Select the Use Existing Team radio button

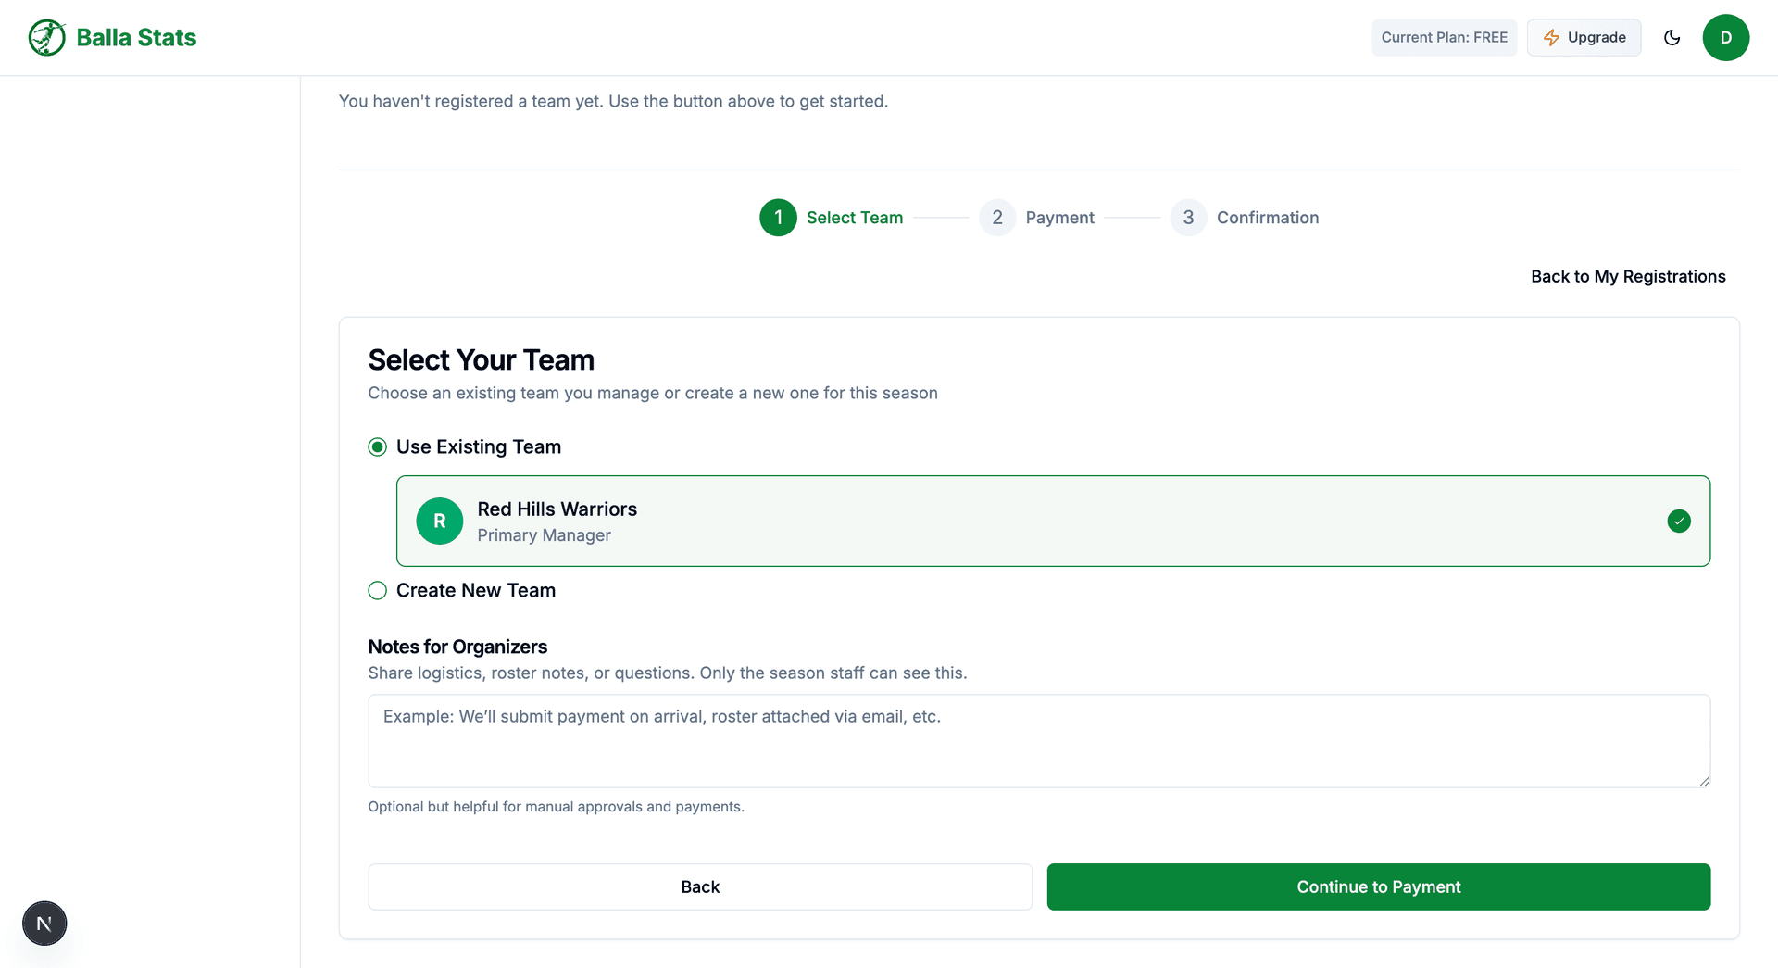pos(377,446)
